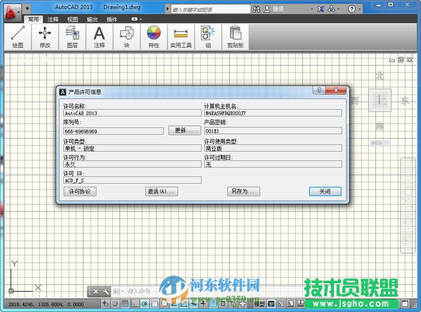The image size is (421, 312).
Task: Toggle Grid display in the status bar
Action: [125, 304]
